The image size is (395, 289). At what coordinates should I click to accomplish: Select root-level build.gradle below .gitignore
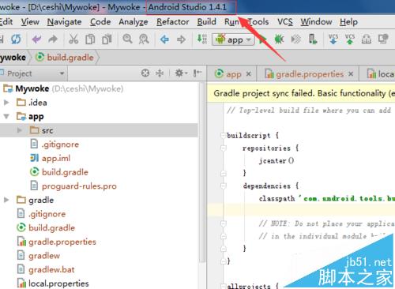coord(46,227)
